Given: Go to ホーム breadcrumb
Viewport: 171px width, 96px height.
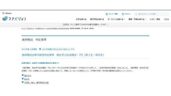Looking at the screenshot, I should (x=23, y=29).
